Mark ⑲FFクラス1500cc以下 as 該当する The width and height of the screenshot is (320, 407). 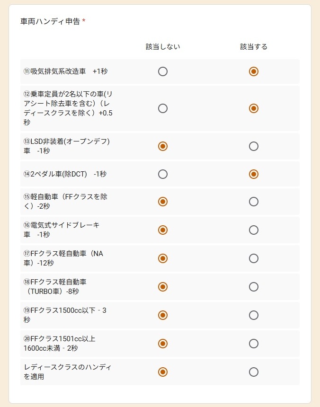pos(254,315)
